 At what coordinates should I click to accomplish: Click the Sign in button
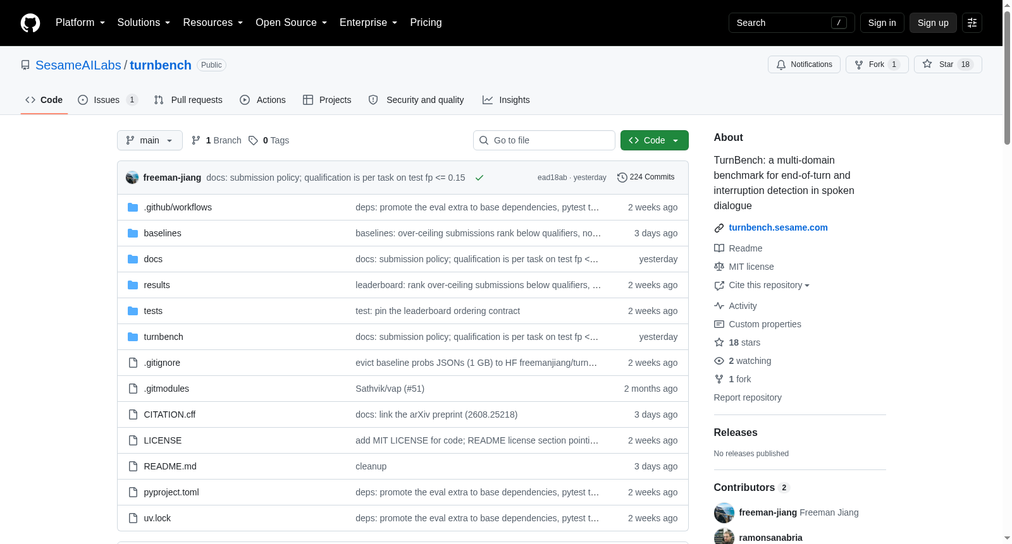(882, 23)
